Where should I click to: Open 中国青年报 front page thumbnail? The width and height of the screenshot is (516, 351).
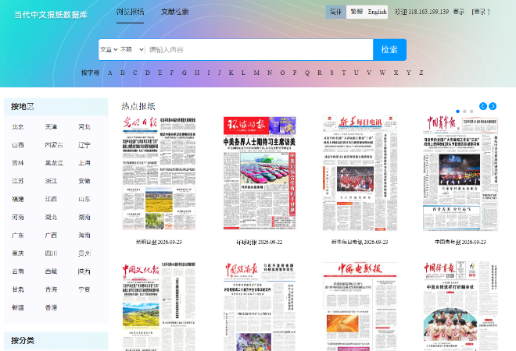(x=460, y=173)
